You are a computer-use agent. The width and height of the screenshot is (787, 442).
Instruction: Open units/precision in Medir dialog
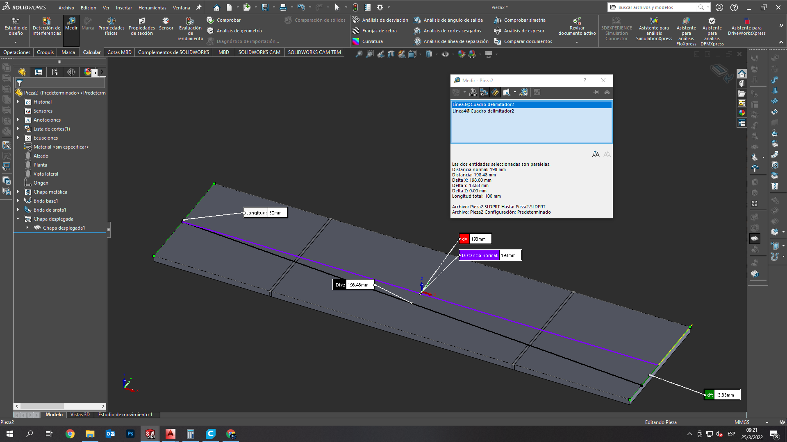473,92
